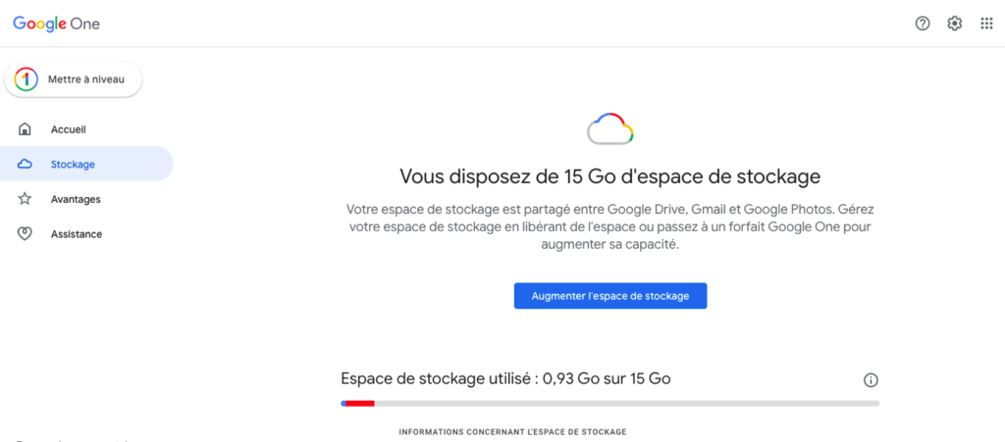The image size is (1005, 442).
Task: Click the storage heading "Vous disposez de 15 Go"
Action: coord(609,176)
